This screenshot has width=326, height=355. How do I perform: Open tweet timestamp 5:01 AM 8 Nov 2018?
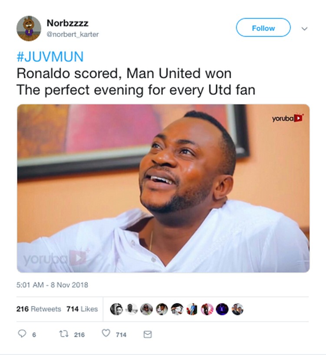(x=52, y=285)
